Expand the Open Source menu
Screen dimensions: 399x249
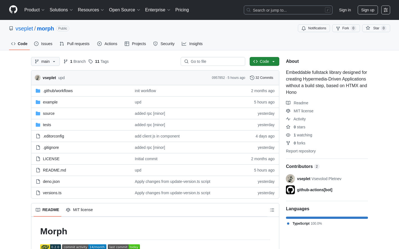coord(125,10)
